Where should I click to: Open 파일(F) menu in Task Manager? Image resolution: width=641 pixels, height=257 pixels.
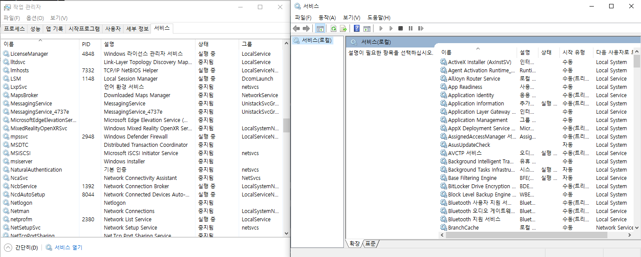[12, 18]
